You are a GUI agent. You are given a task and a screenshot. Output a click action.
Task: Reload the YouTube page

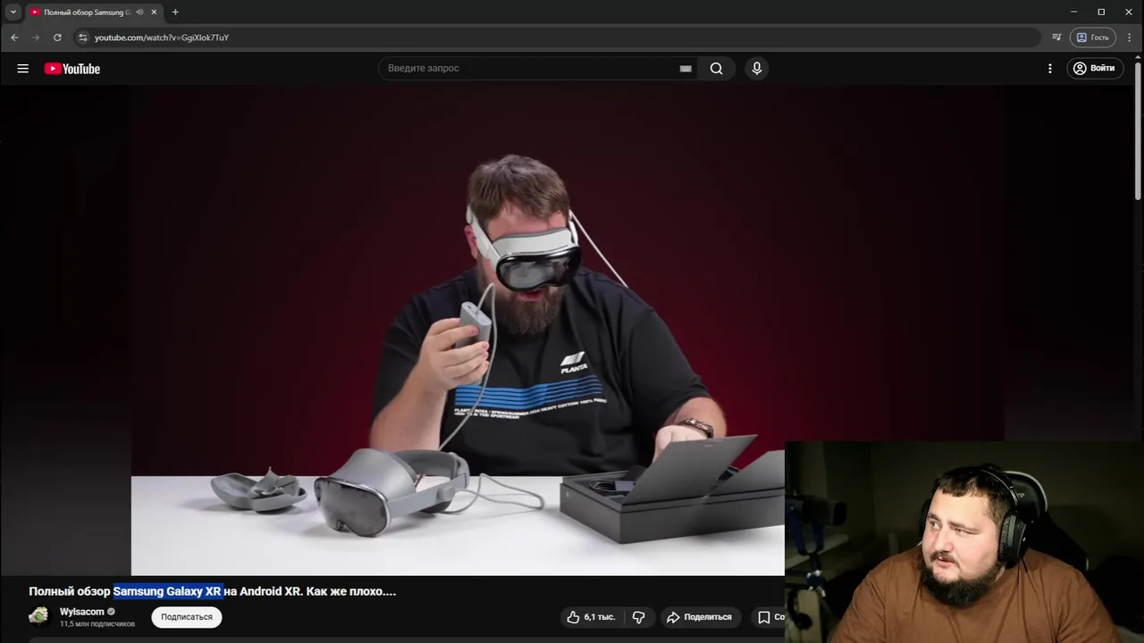click(57, 38)
